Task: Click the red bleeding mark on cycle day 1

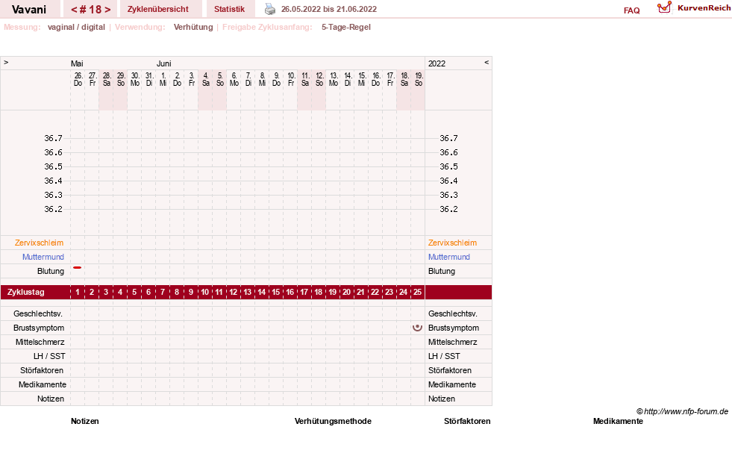Action: tap(78, 267)
